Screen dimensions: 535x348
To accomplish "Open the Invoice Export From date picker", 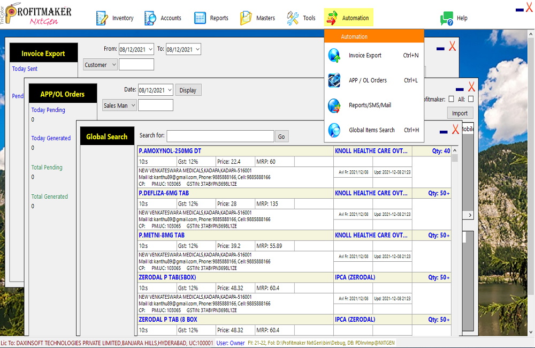I will pyautogui.click(x=149, y=49).
